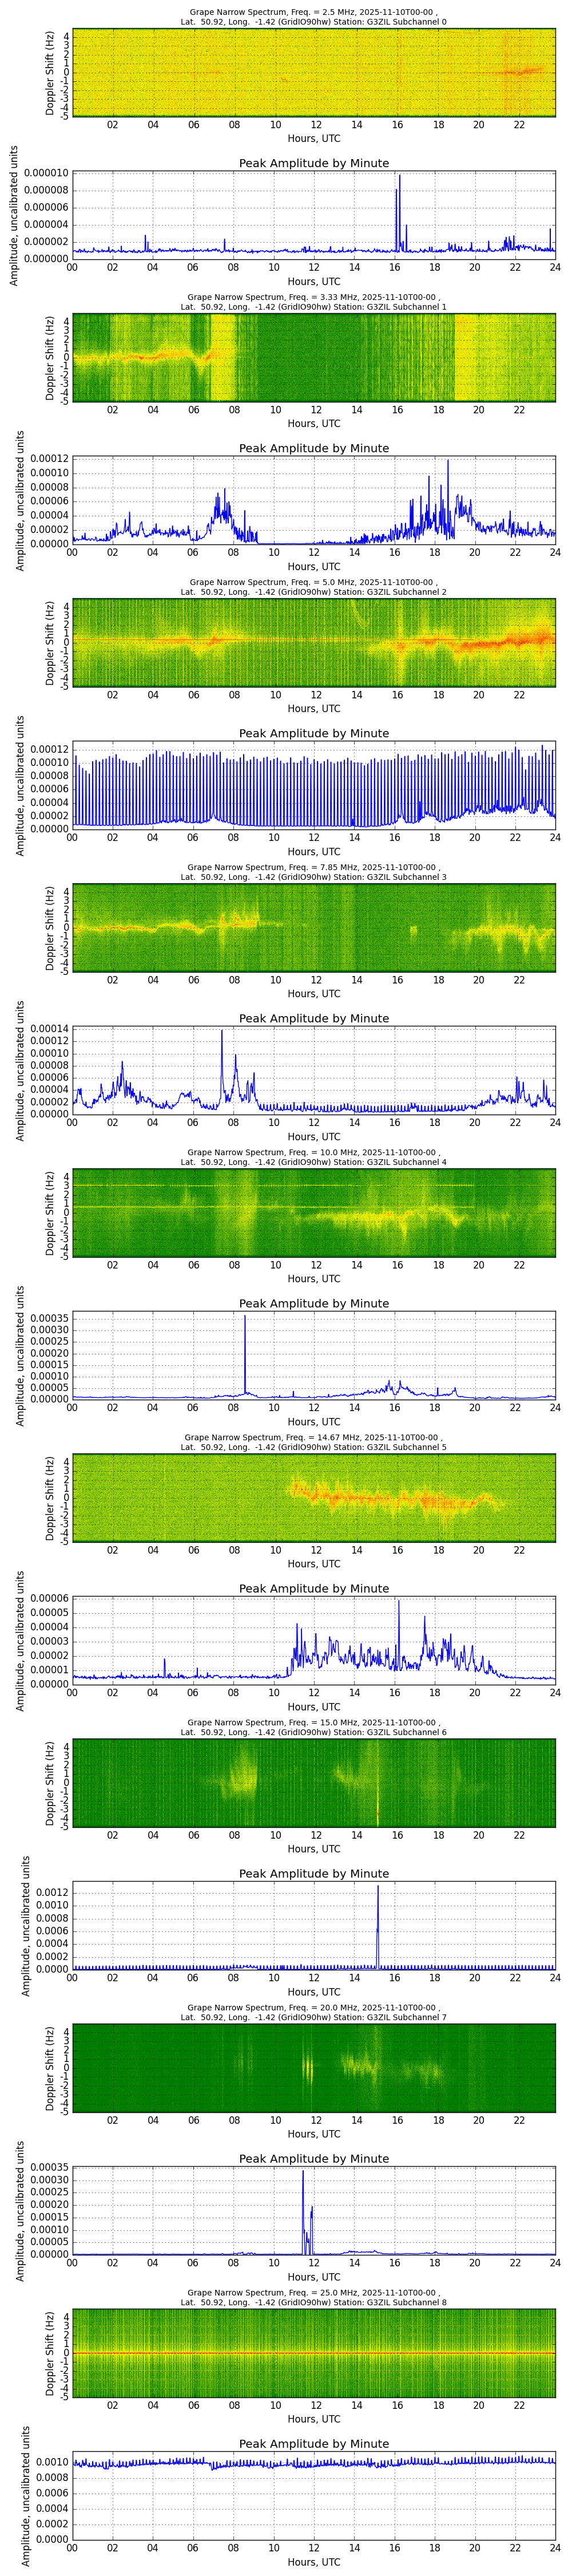572x2576 pixels.
Task: Click 'Peak Amplitude by Minute' title under 7.85 MHz spectrogram
Action: point(313,1018)
